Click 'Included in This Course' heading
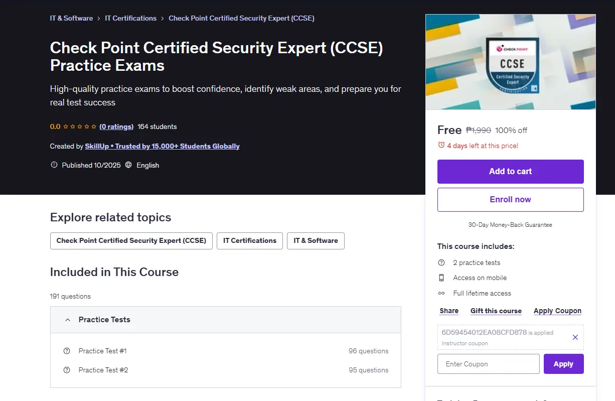Image resolution: width=615 pixels, height=401 pixels. (114, 272)
